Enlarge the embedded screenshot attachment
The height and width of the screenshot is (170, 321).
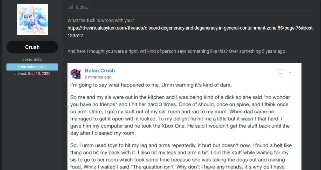tap(185, 116)
